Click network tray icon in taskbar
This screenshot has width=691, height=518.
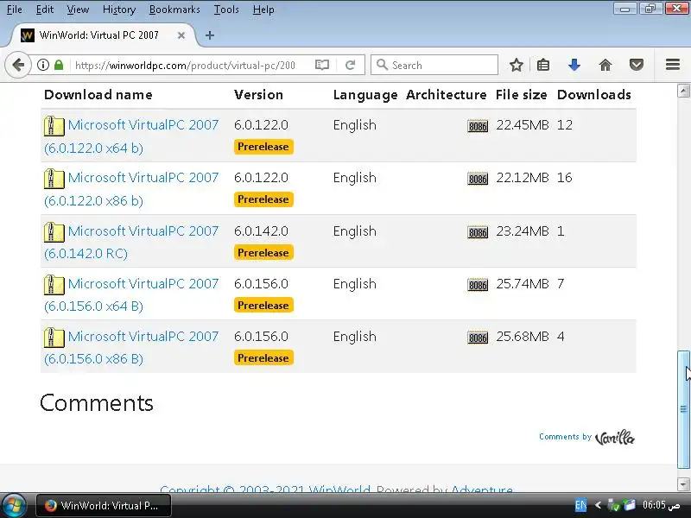[x=613, y=505]
